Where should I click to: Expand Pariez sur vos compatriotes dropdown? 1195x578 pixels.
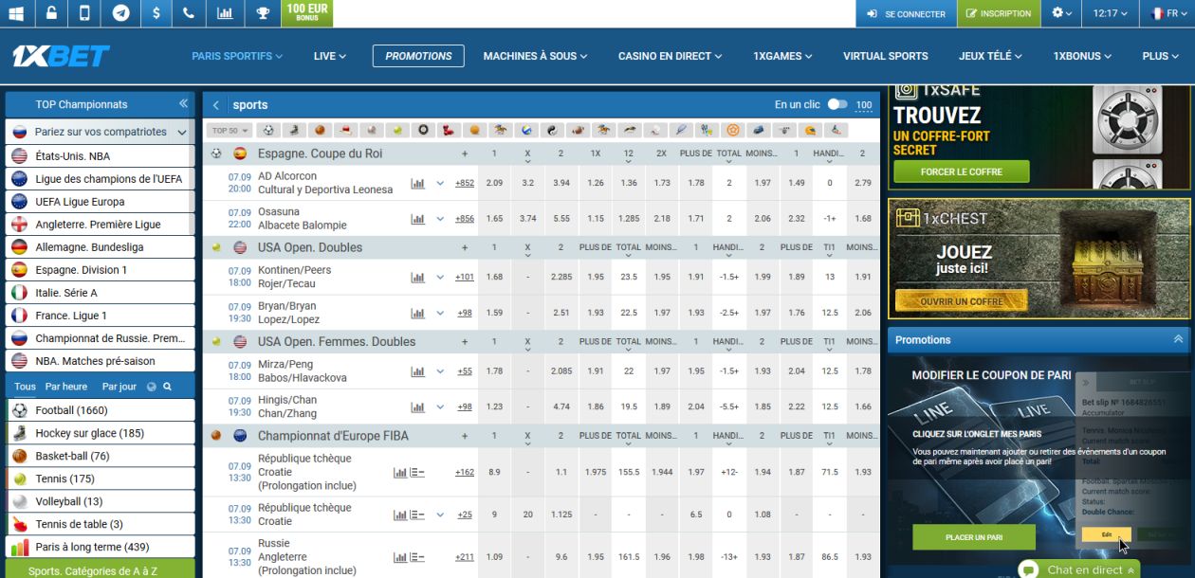coord(182,133)
